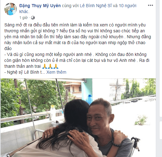The width and height of the screenshot is (162, 157).
Task: Expand the post with "Xem thêm"
Action: point(56,72)
